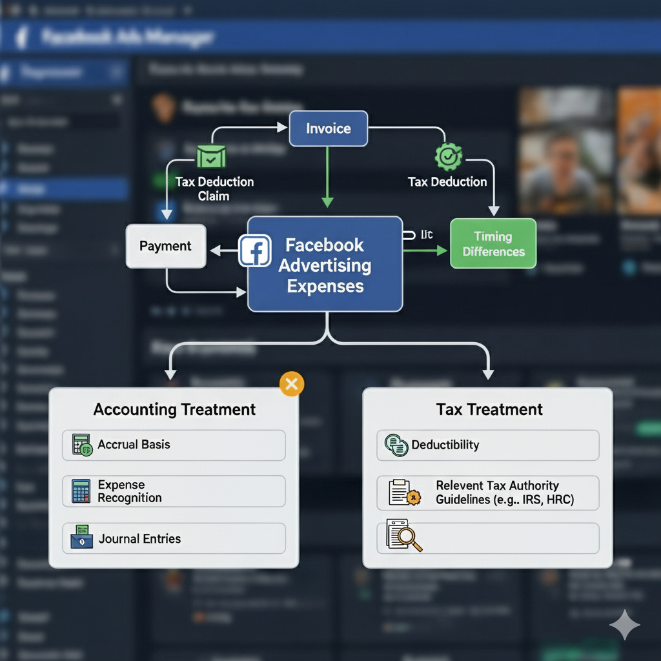This screenshot has height=661, width=661.
Task: Select the highlighted blue sidebar item
Action: (x=64, y=188)
